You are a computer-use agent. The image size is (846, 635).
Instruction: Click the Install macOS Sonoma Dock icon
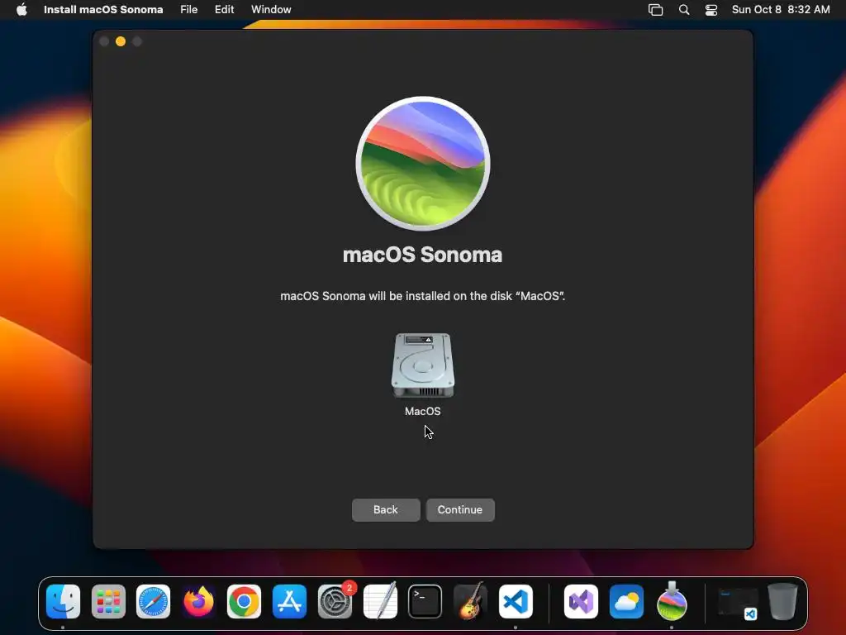pos(672,600)
